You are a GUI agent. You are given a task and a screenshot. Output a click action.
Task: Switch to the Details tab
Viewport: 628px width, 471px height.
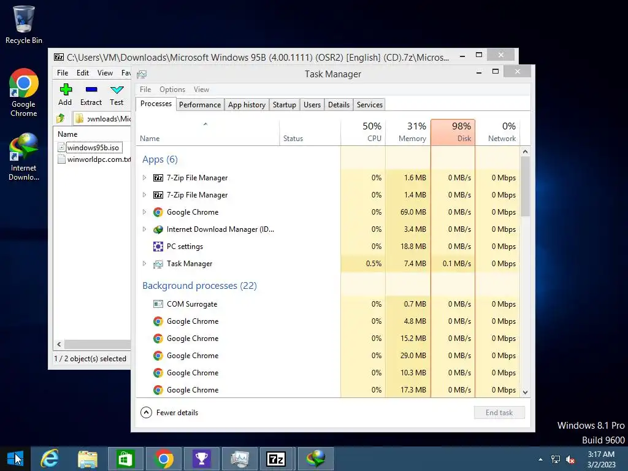click(339, 104)
